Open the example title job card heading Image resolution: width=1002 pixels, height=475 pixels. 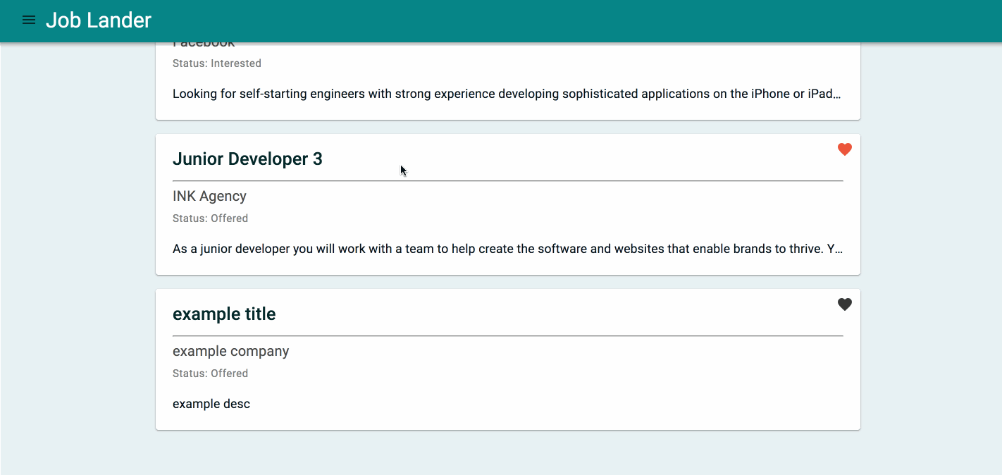click(224, 314)
